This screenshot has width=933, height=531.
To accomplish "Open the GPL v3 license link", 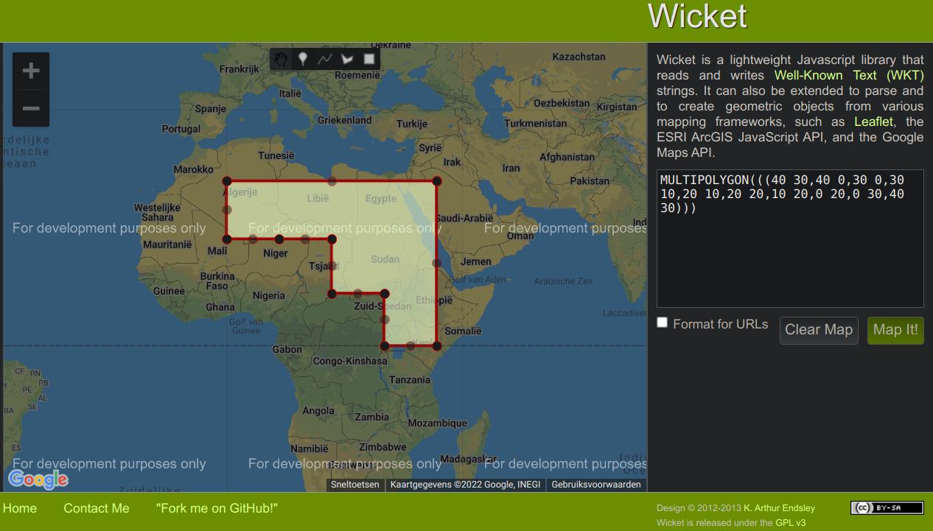I will 791,523.
